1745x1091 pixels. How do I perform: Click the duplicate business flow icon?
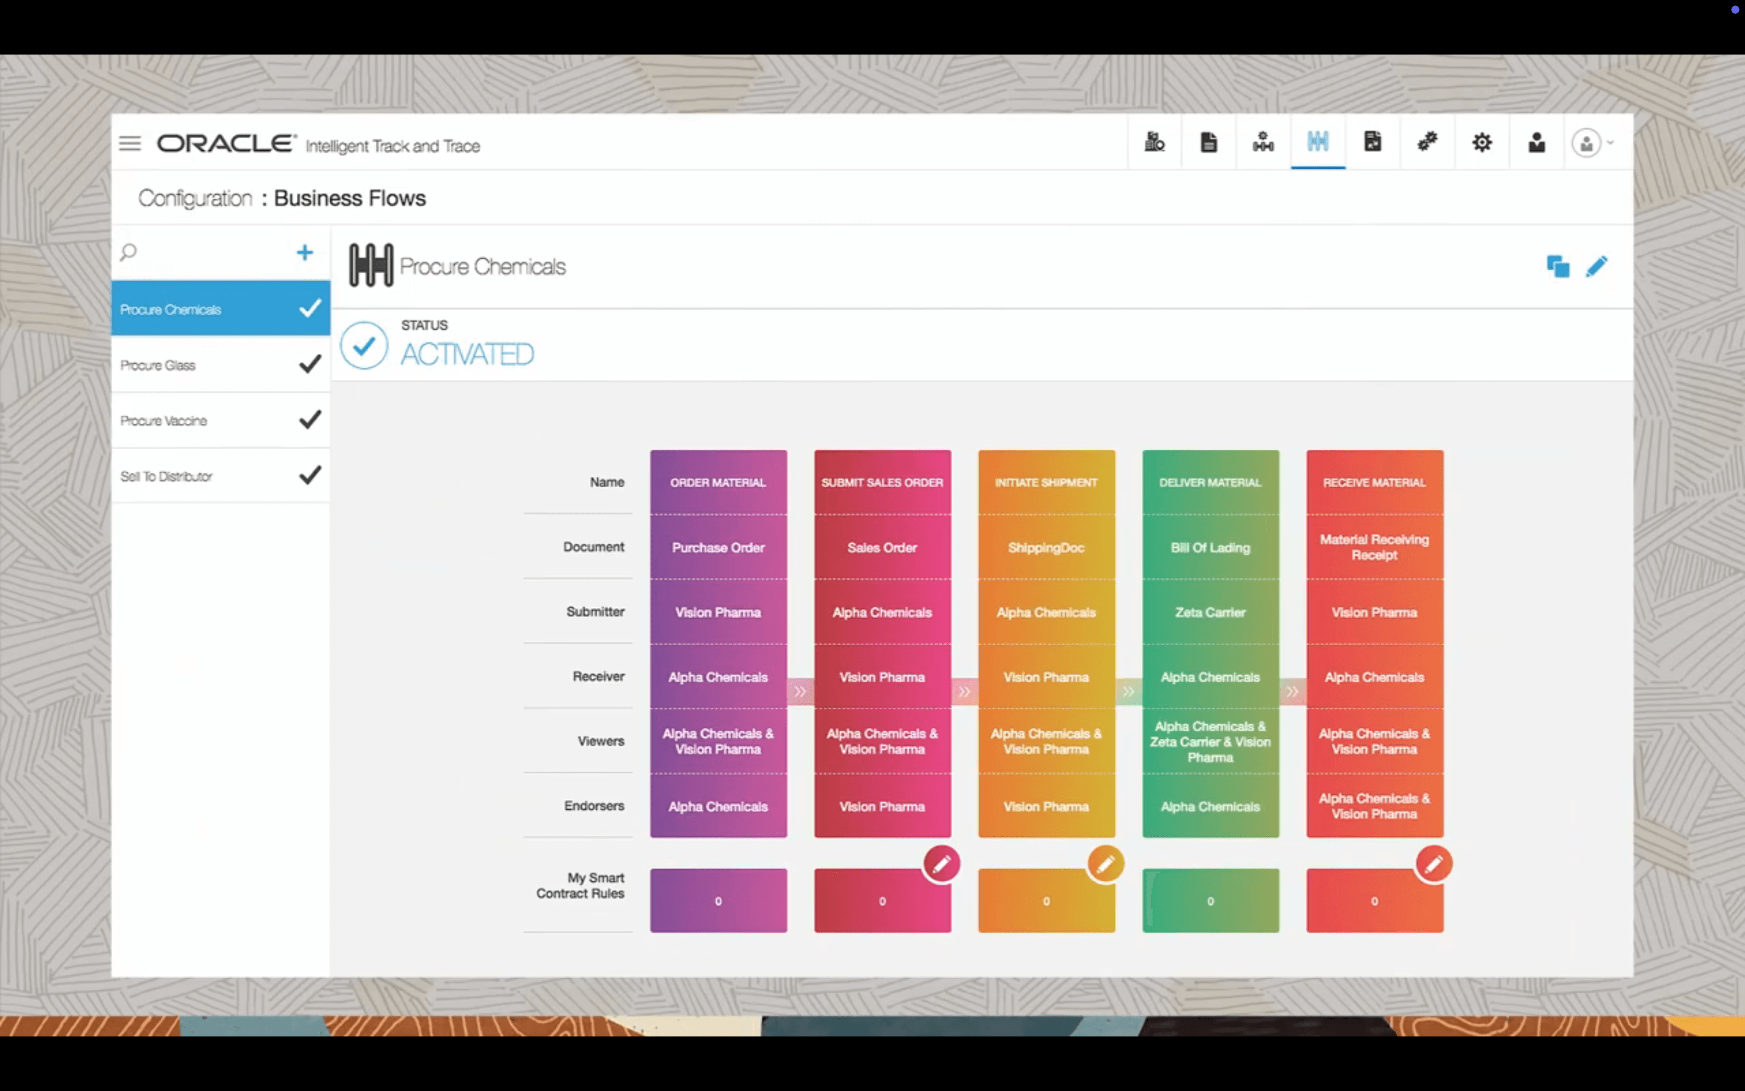point(1558,266)
